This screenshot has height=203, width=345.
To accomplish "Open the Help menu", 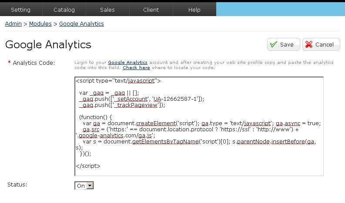I will [x=194, y=10].
